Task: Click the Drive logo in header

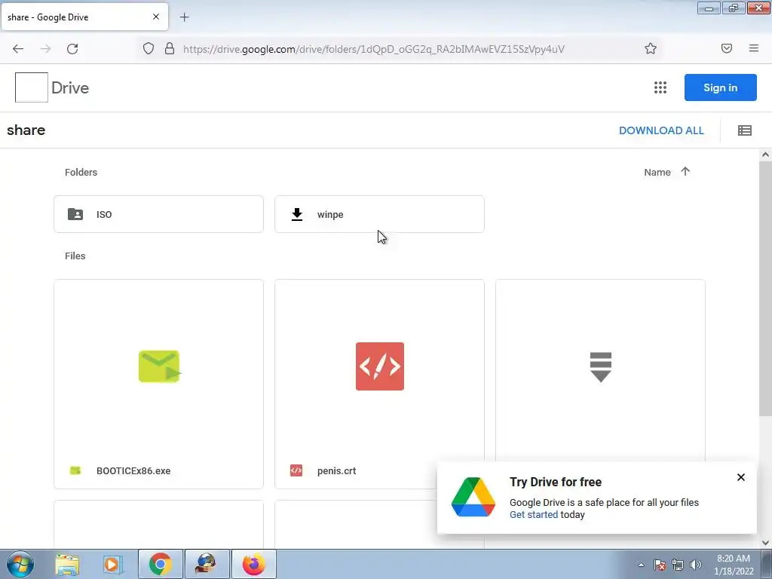Action: (x=52, y=87)
